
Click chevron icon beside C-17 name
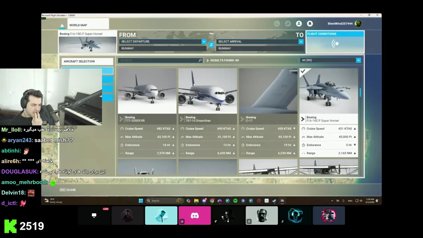point(243,119)
